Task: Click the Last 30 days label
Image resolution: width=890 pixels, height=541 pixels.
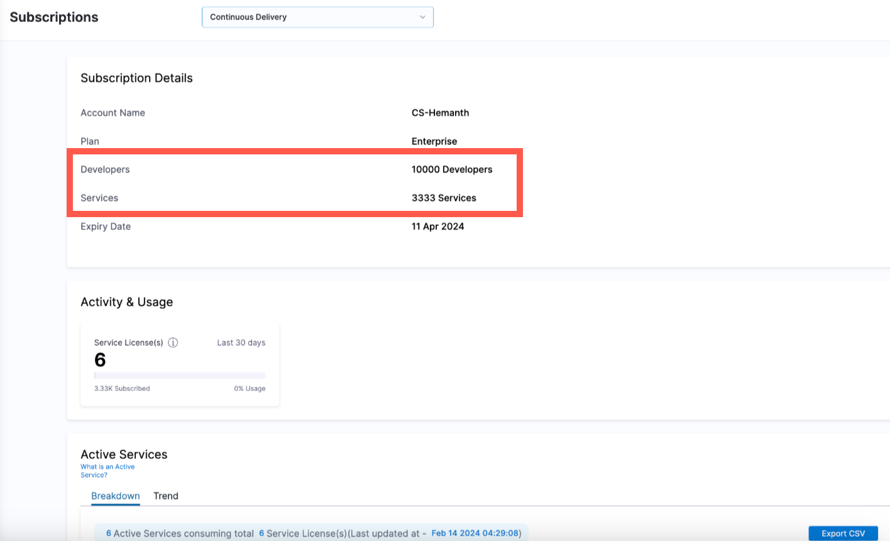Action: [241, 343]
